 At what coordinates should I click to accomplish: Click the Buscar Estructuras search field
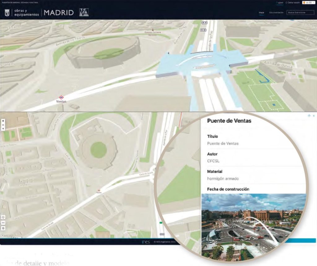click(300, 13)
